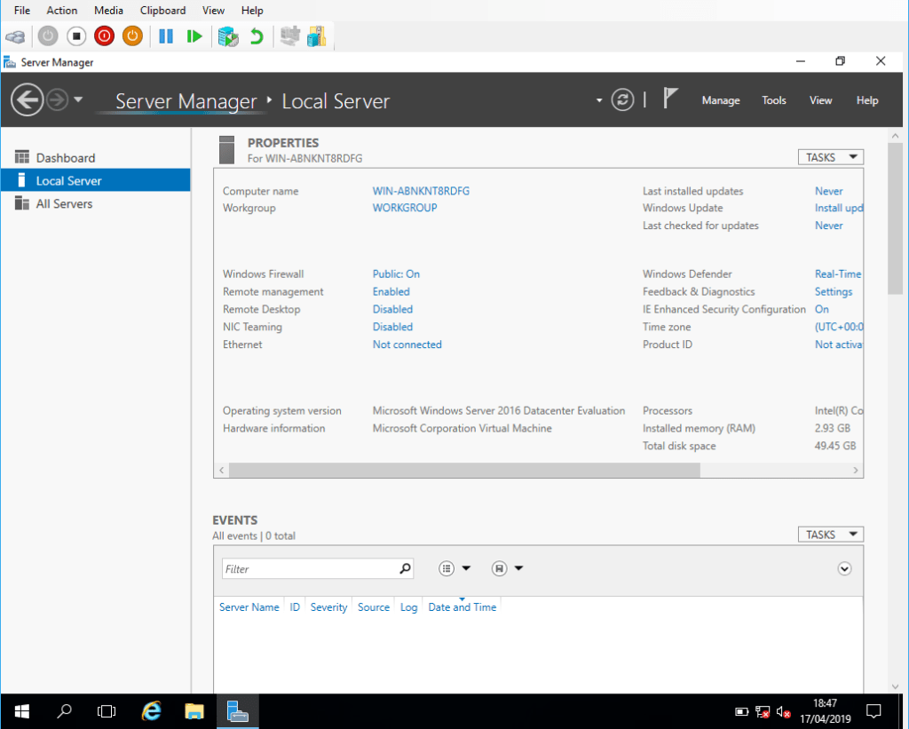The width and height of the screenshot is (909, 729).
Task: Click the red Shut Down icon
Action: tap(105, 36)
